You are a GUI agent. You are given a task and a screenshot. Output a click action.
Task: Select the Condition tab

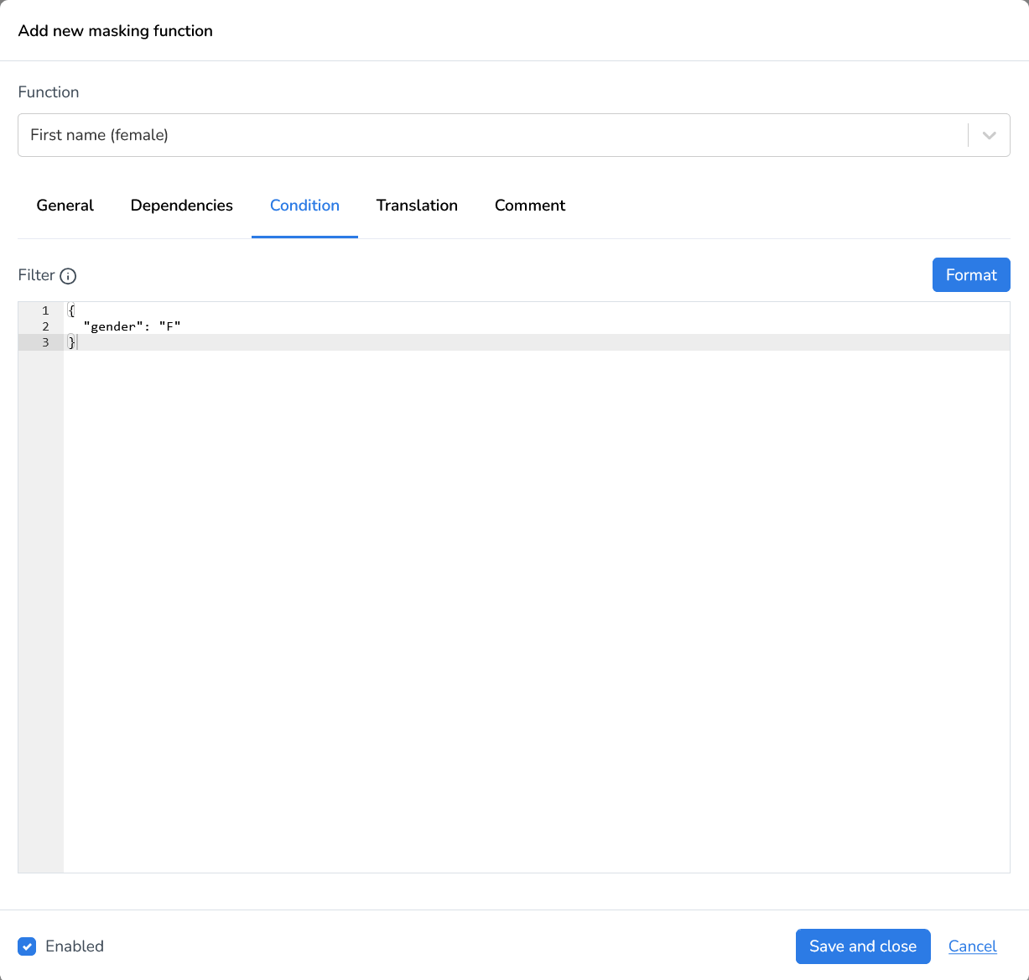click(304, 206)
